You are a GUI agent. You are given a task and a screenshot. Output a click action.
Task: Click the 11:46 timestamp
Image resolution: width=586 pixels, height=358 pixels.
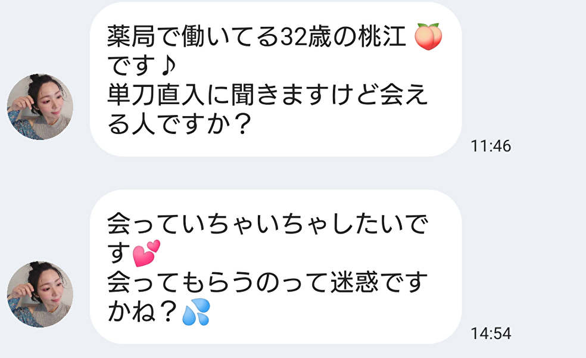coord(490,146)
